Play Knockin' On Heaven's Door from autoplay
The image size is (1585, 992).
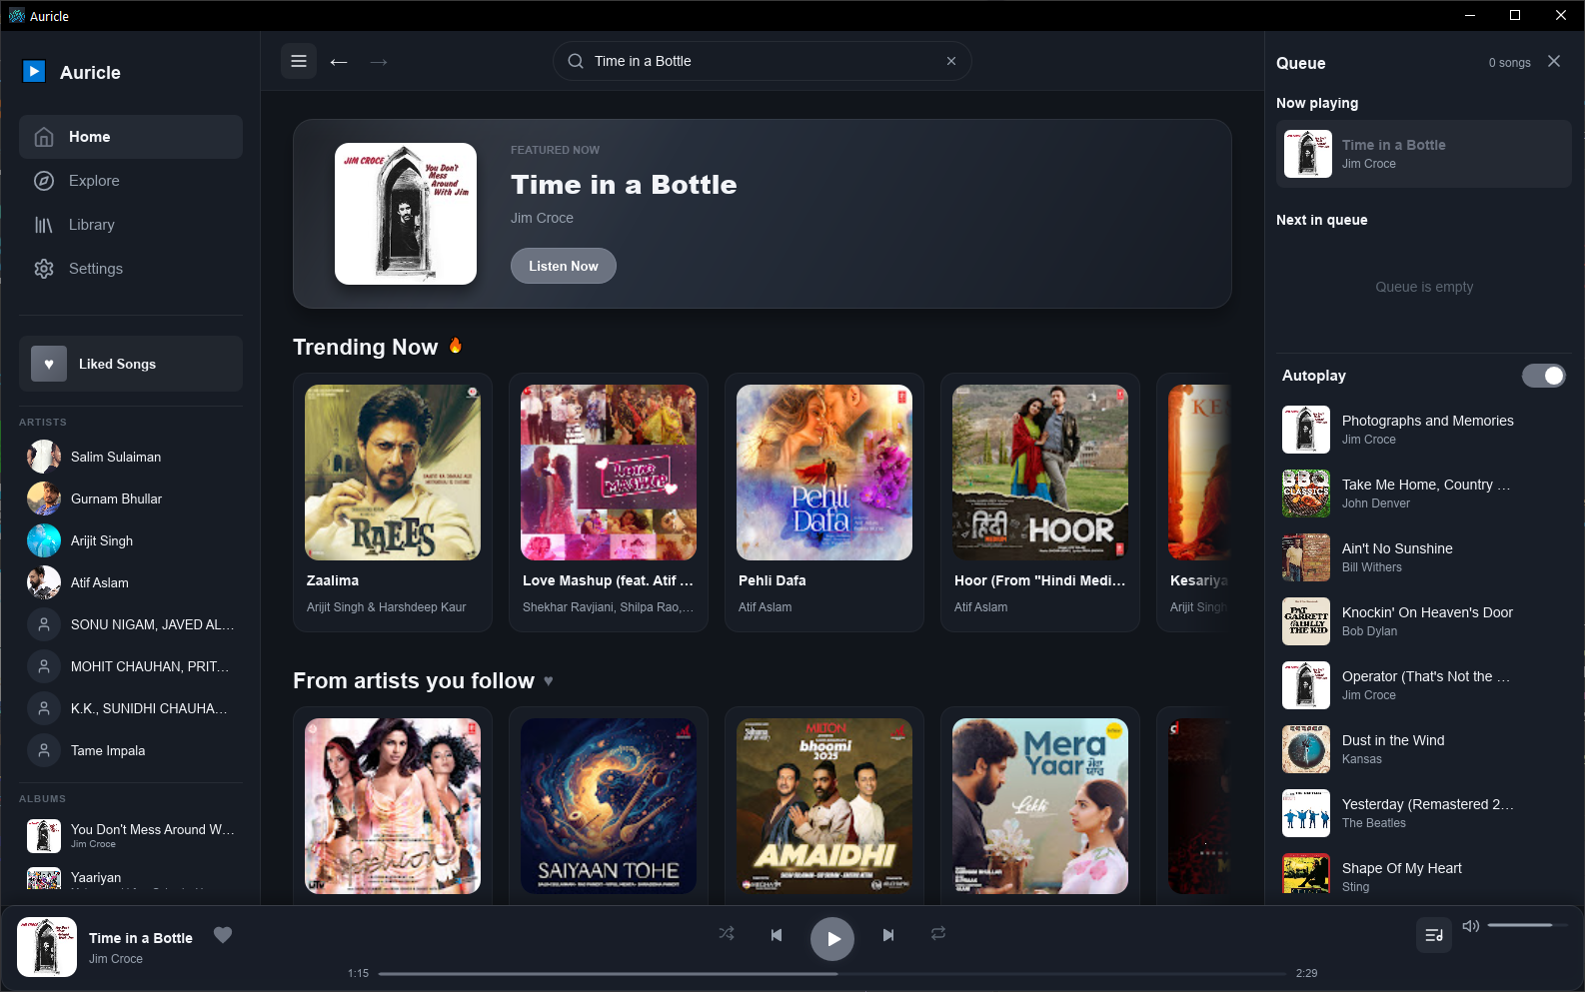[x=1424, y=621]
